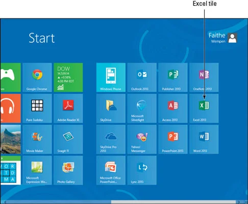Launch Lync 2013
The height and width of the screenshot is (204, 248).
(x=142, y=170)
